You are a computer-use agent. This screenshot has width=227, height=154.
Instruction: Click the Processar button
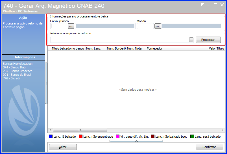click(x=208, y=40)
